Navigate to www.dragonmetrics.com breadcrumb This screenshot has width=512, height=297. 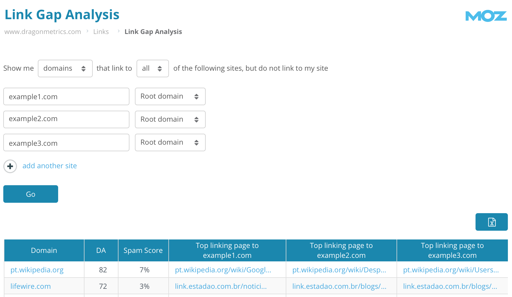(x=43, y=32)
